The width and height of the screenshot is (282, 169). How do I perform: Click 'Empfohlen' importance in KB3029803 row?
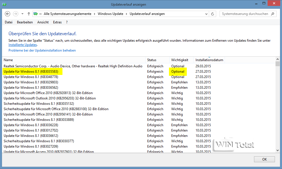point(179,82)
